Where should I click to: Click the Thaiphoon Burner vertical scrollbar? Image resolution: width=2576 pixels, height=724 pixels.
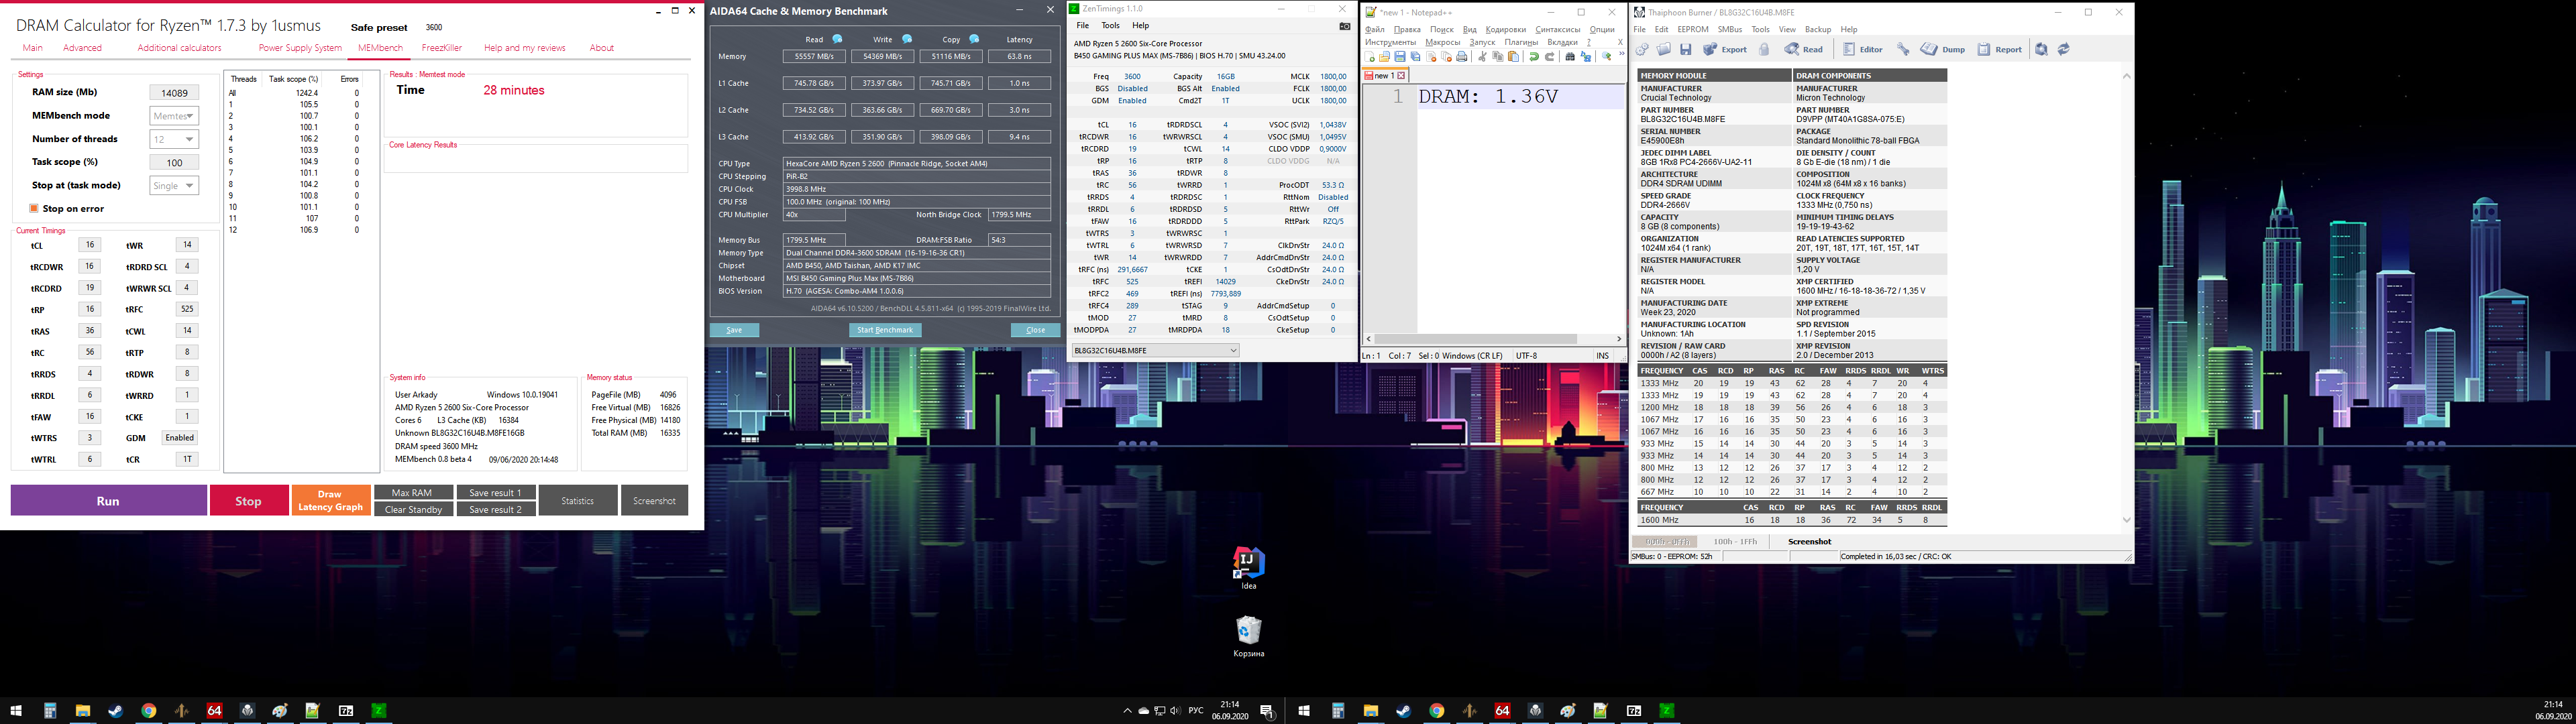click(2126, 300)
